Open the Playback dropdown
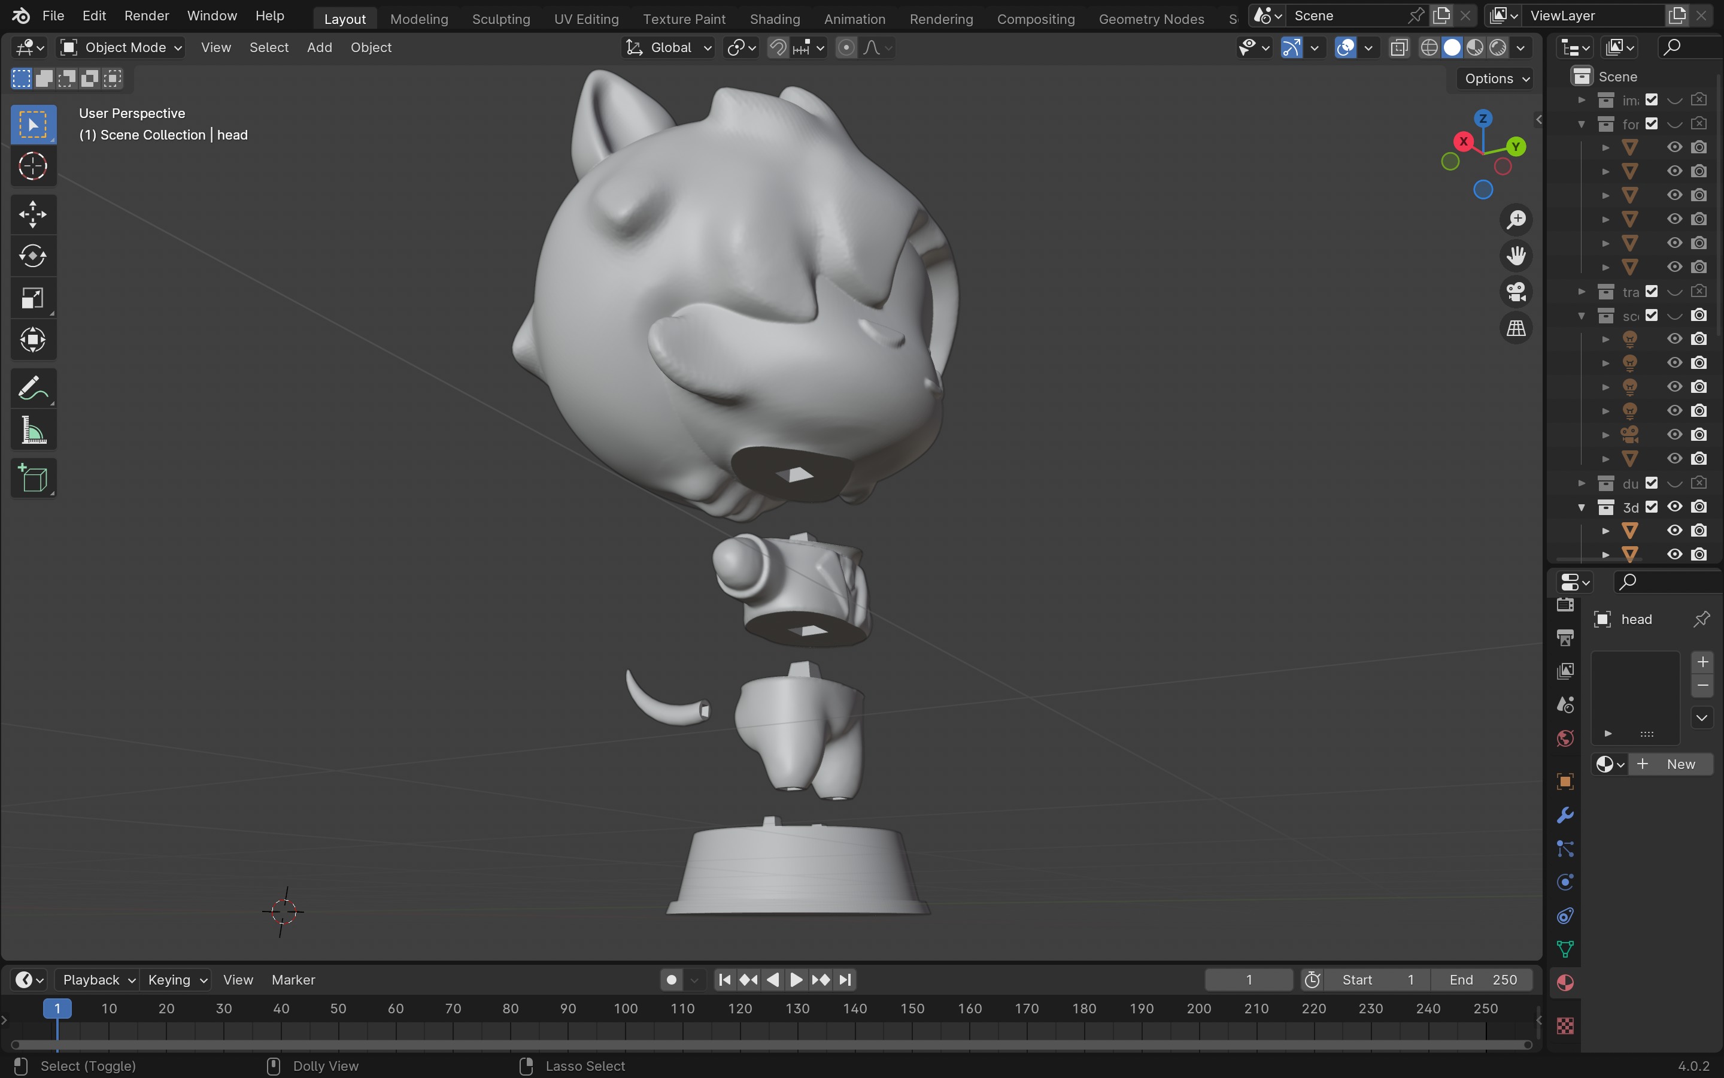1724x1078 pixels. tap(98, 980)
